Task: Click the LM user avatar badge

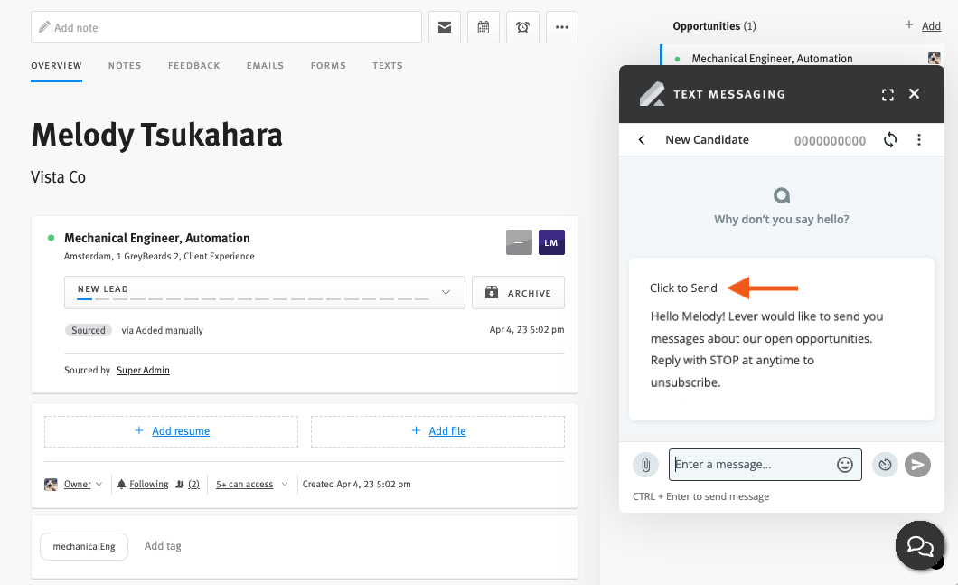Action: (551, 242)
